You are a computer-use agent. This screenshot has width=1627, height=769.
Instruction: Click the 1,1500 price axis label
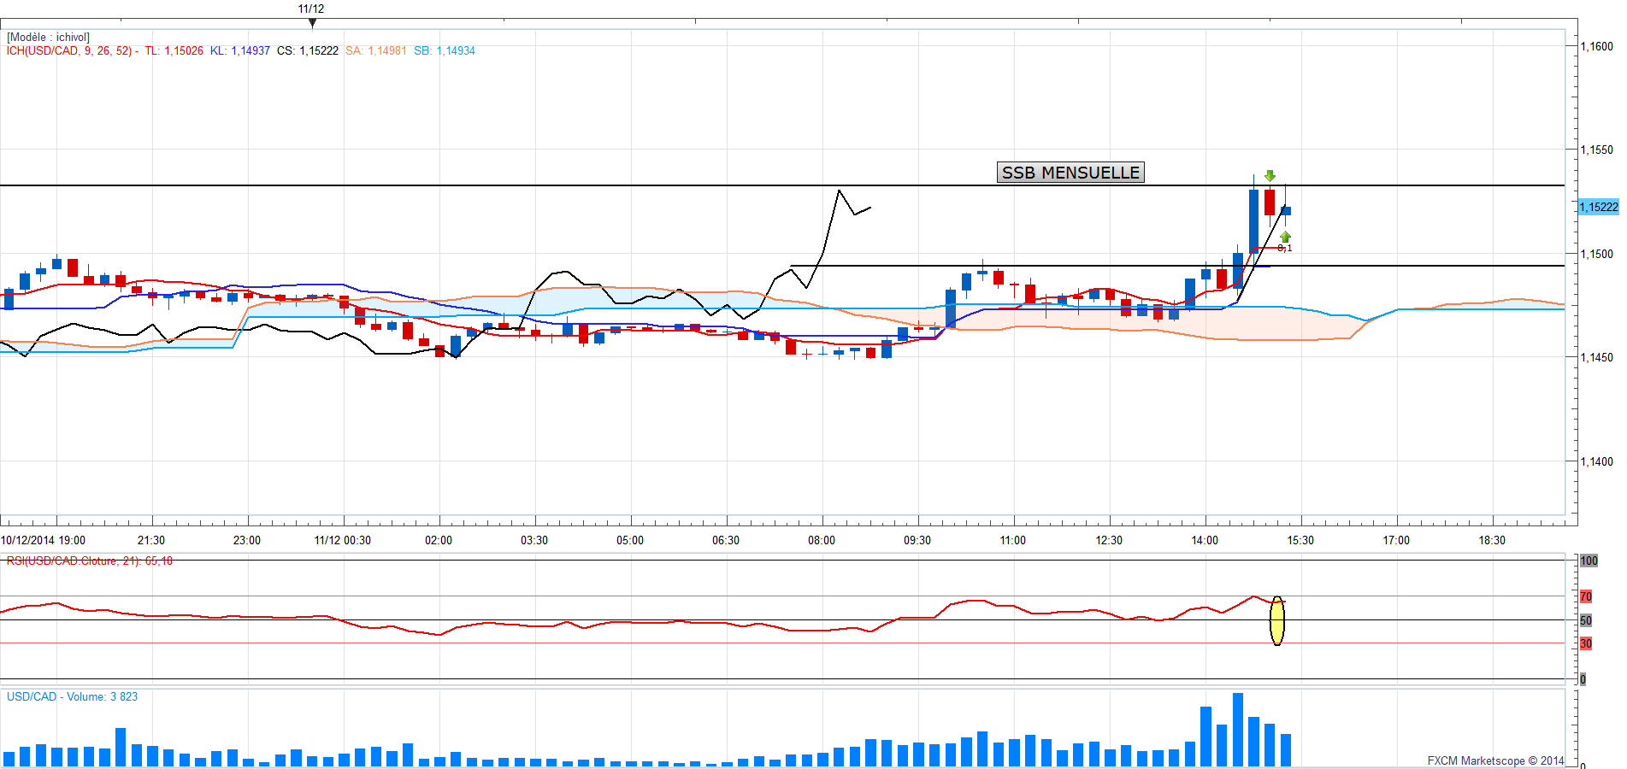pos(1597,254)
